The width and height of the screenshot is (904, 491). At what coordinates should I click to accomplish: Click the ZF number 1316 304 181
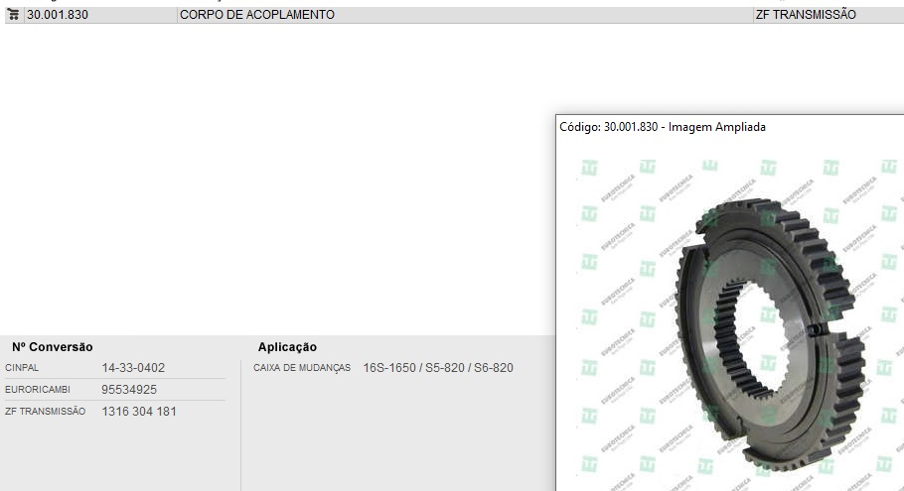pyautogui.click(x=139, y=412)
